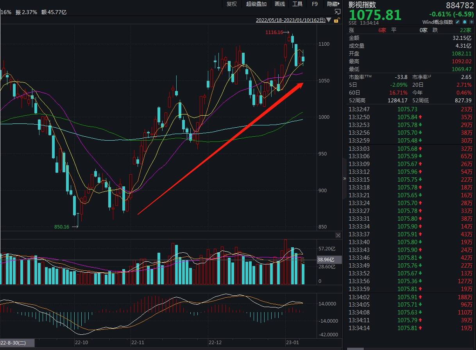Open the 复权 menu
Screen dimensions: 476x350
[x=232, y=4]
